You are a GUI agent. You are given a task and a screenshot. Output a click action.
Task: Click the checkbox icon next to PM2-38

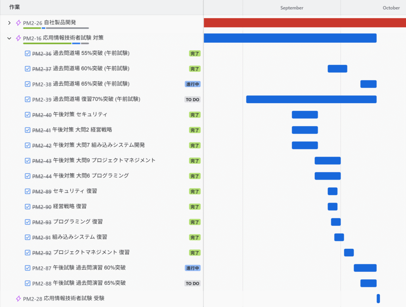(x=28, y=84)
